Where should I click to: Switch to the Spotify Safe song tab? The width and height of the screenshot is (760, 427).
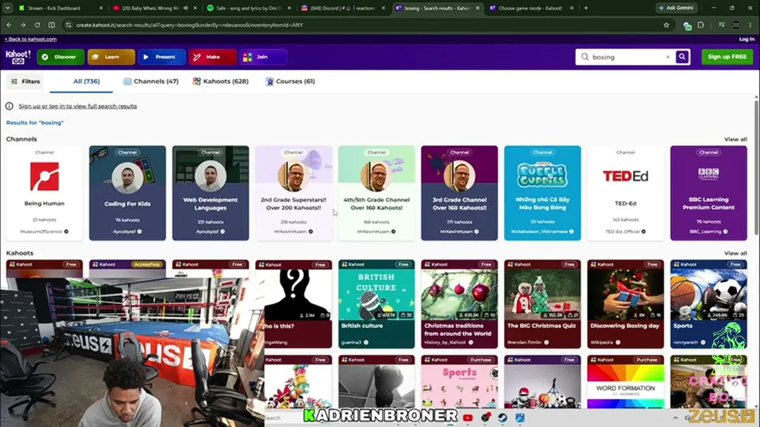tap(248, 8)
